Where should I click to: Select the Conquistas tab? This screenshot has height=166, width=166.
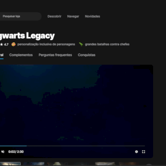click(87, 55)
